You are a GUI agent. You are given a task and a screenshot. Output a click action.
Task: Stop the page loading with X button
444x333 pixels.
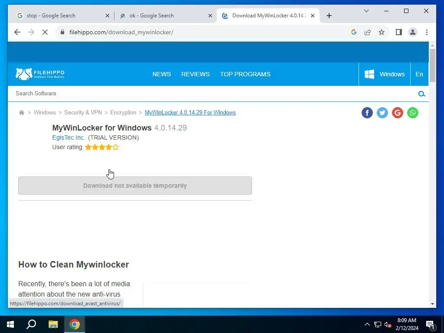[x=45, y=32]
